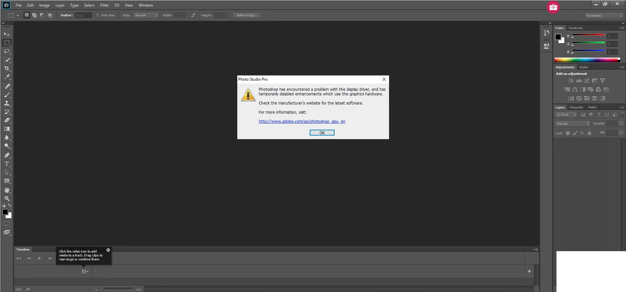Open the History panel icon
This screenshot has height=292, width=626.
tap(547, 33)
